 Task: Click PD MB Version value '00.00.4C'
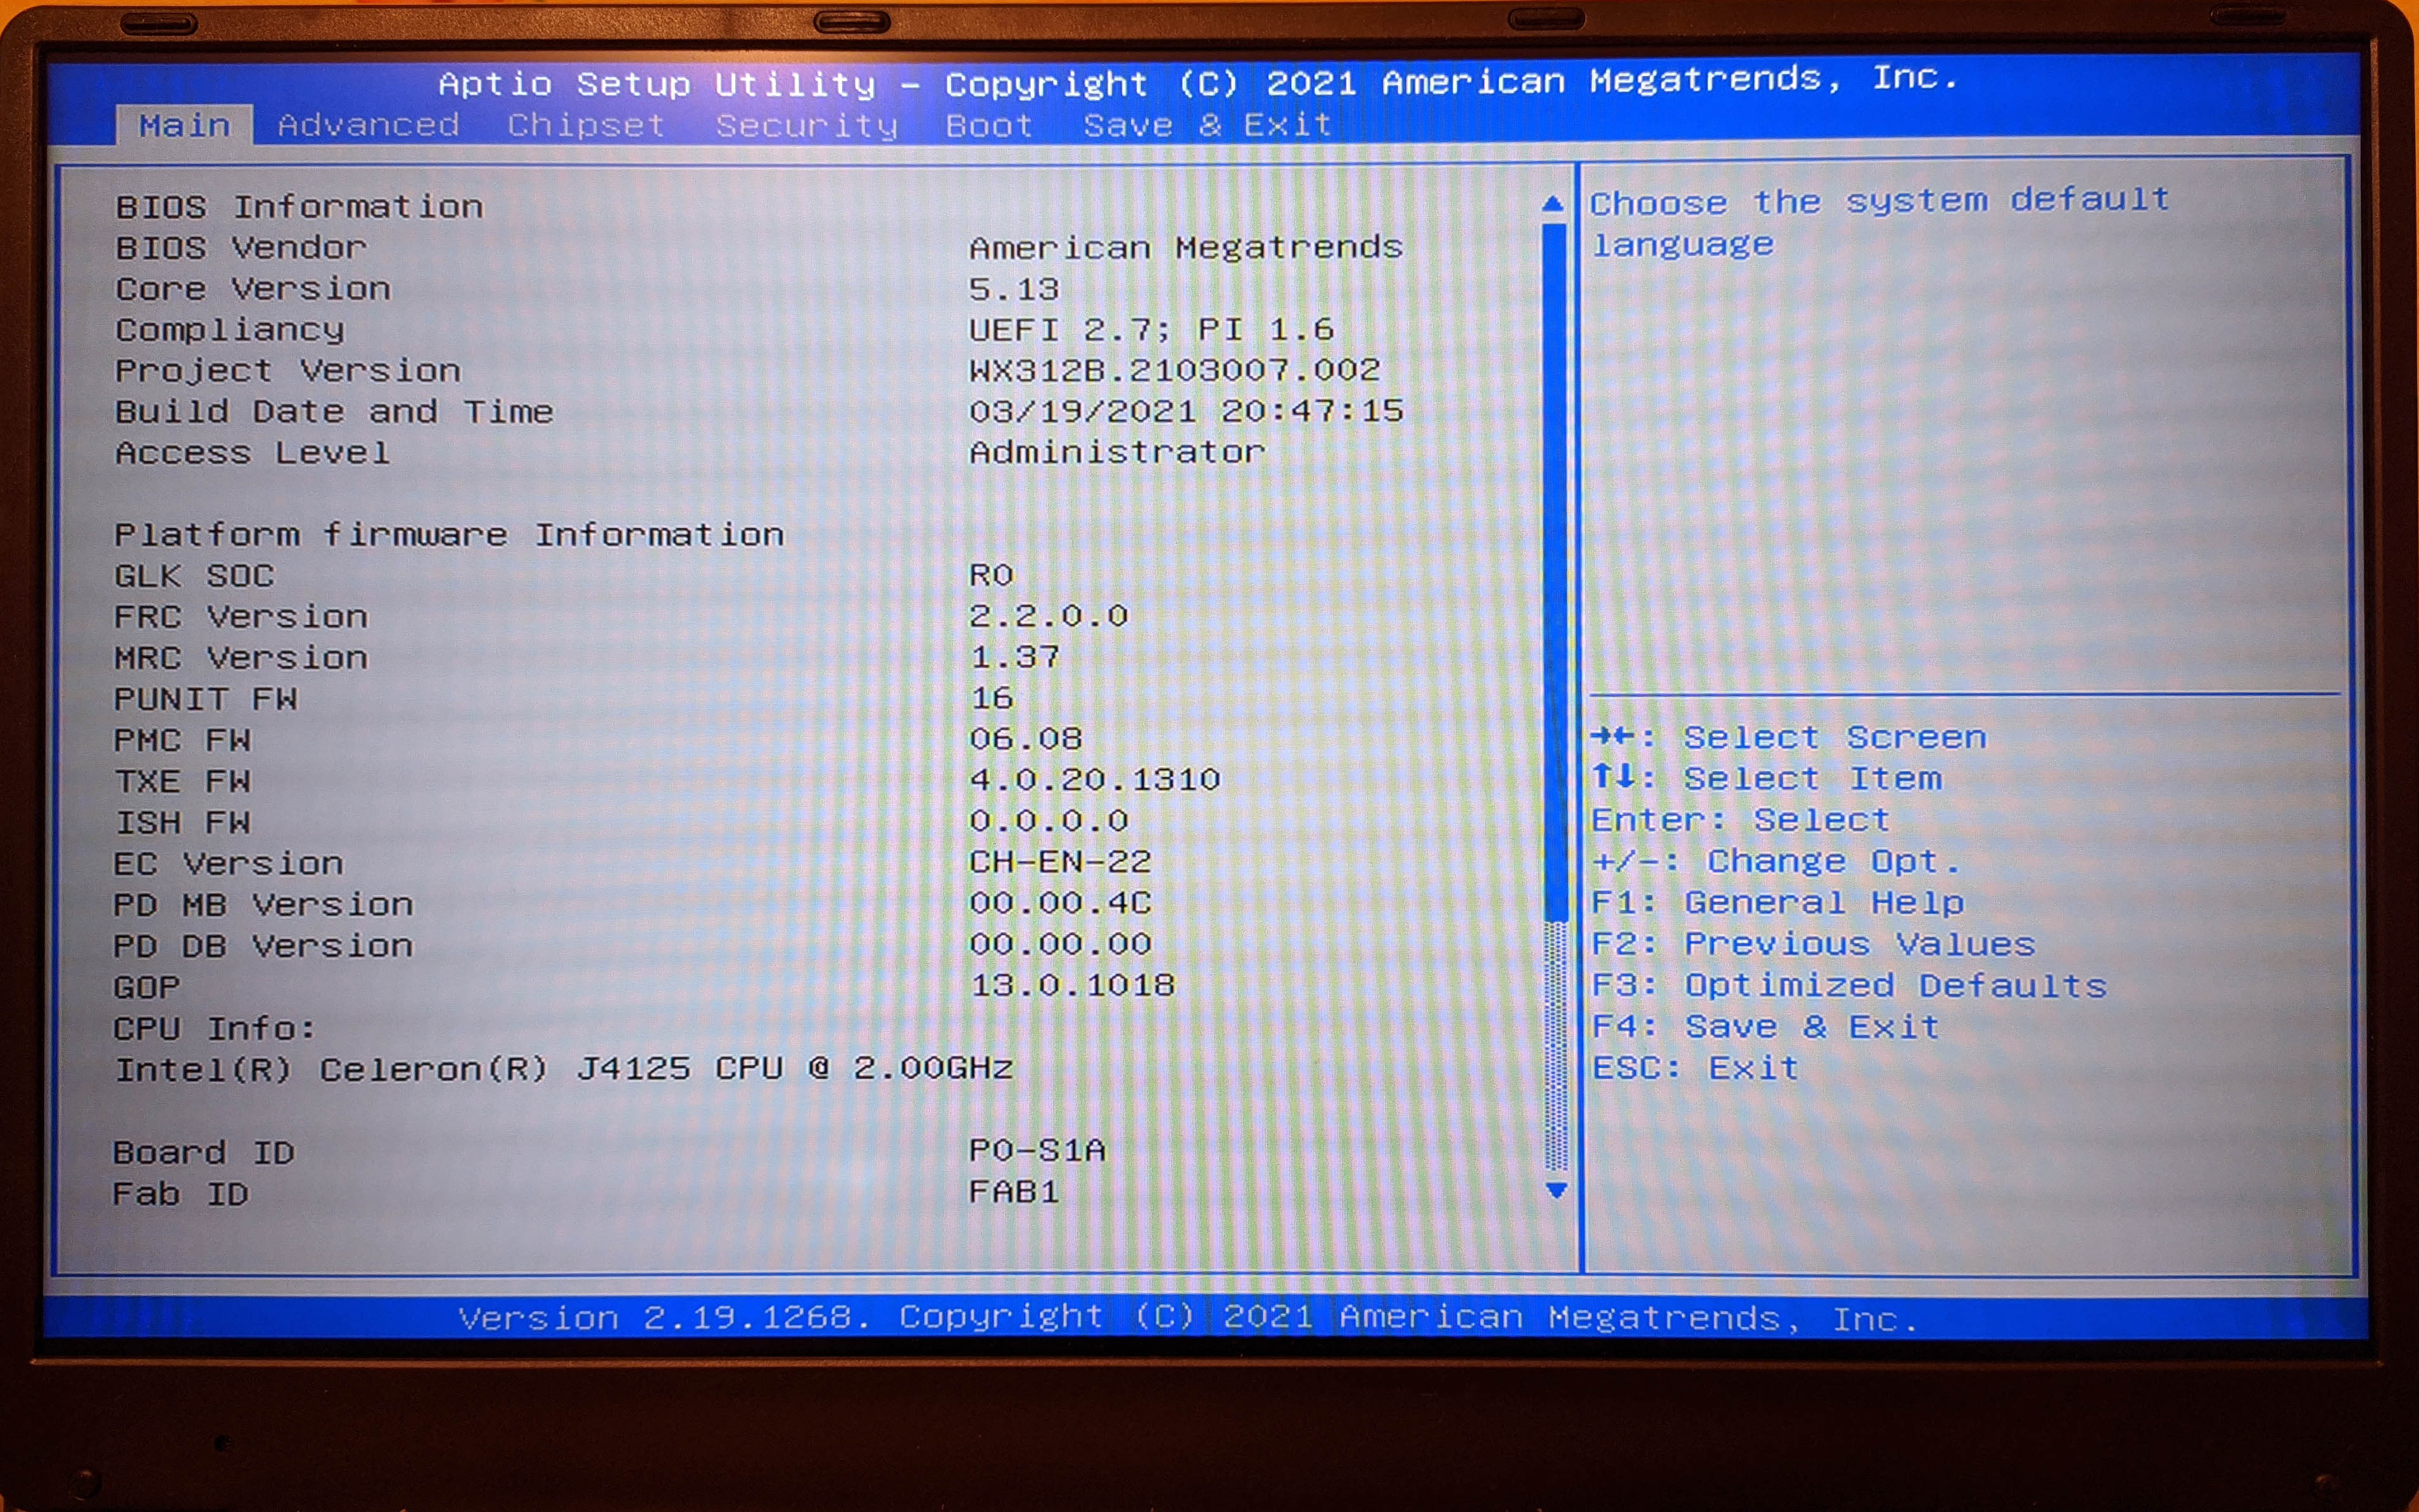(1060, 903)
